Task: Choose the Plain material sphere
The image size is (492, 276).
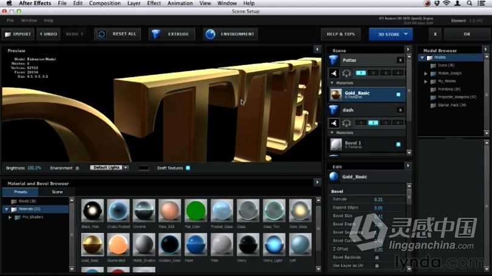Action: pos(222,244)
